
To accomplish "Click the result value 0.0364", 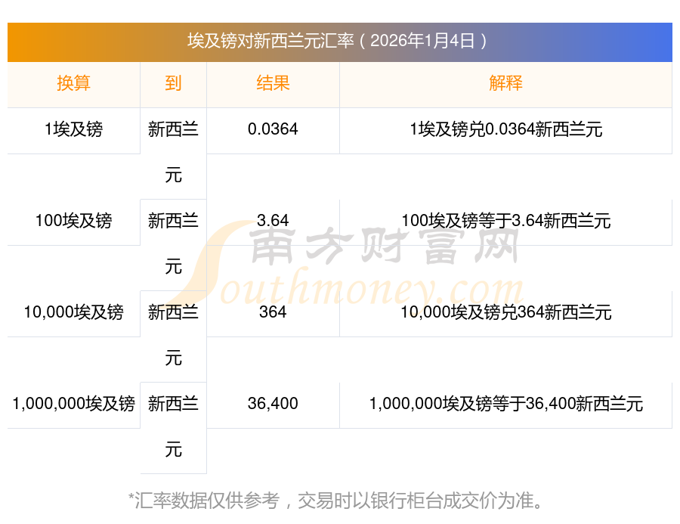I will pos(273,130).
